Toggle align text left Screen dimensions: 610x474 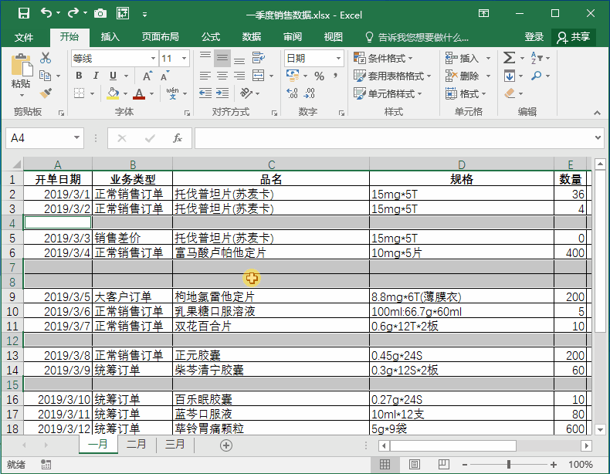tap(205, 76)
